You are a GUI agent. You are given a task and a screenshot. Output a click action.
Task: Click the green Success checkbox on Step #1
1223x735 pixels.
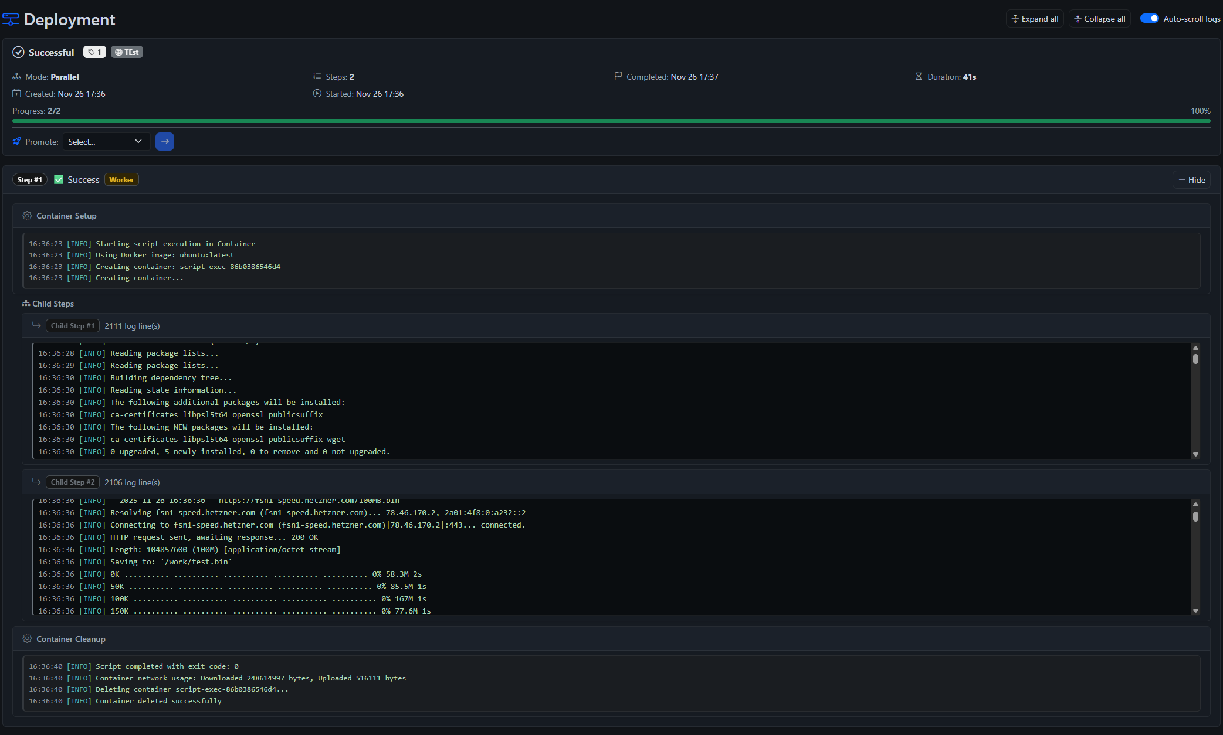(59, 179)
